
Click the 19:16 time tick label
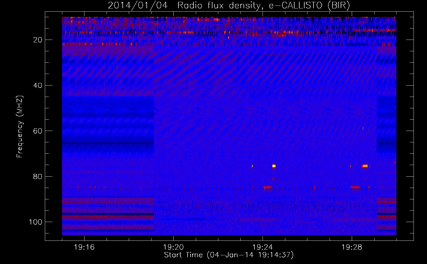(x=84, y=247)
